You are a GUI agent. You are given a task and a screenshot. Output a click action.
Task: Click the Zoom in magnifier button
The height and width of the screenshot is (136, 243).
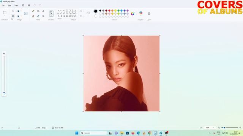pos(240,128)
